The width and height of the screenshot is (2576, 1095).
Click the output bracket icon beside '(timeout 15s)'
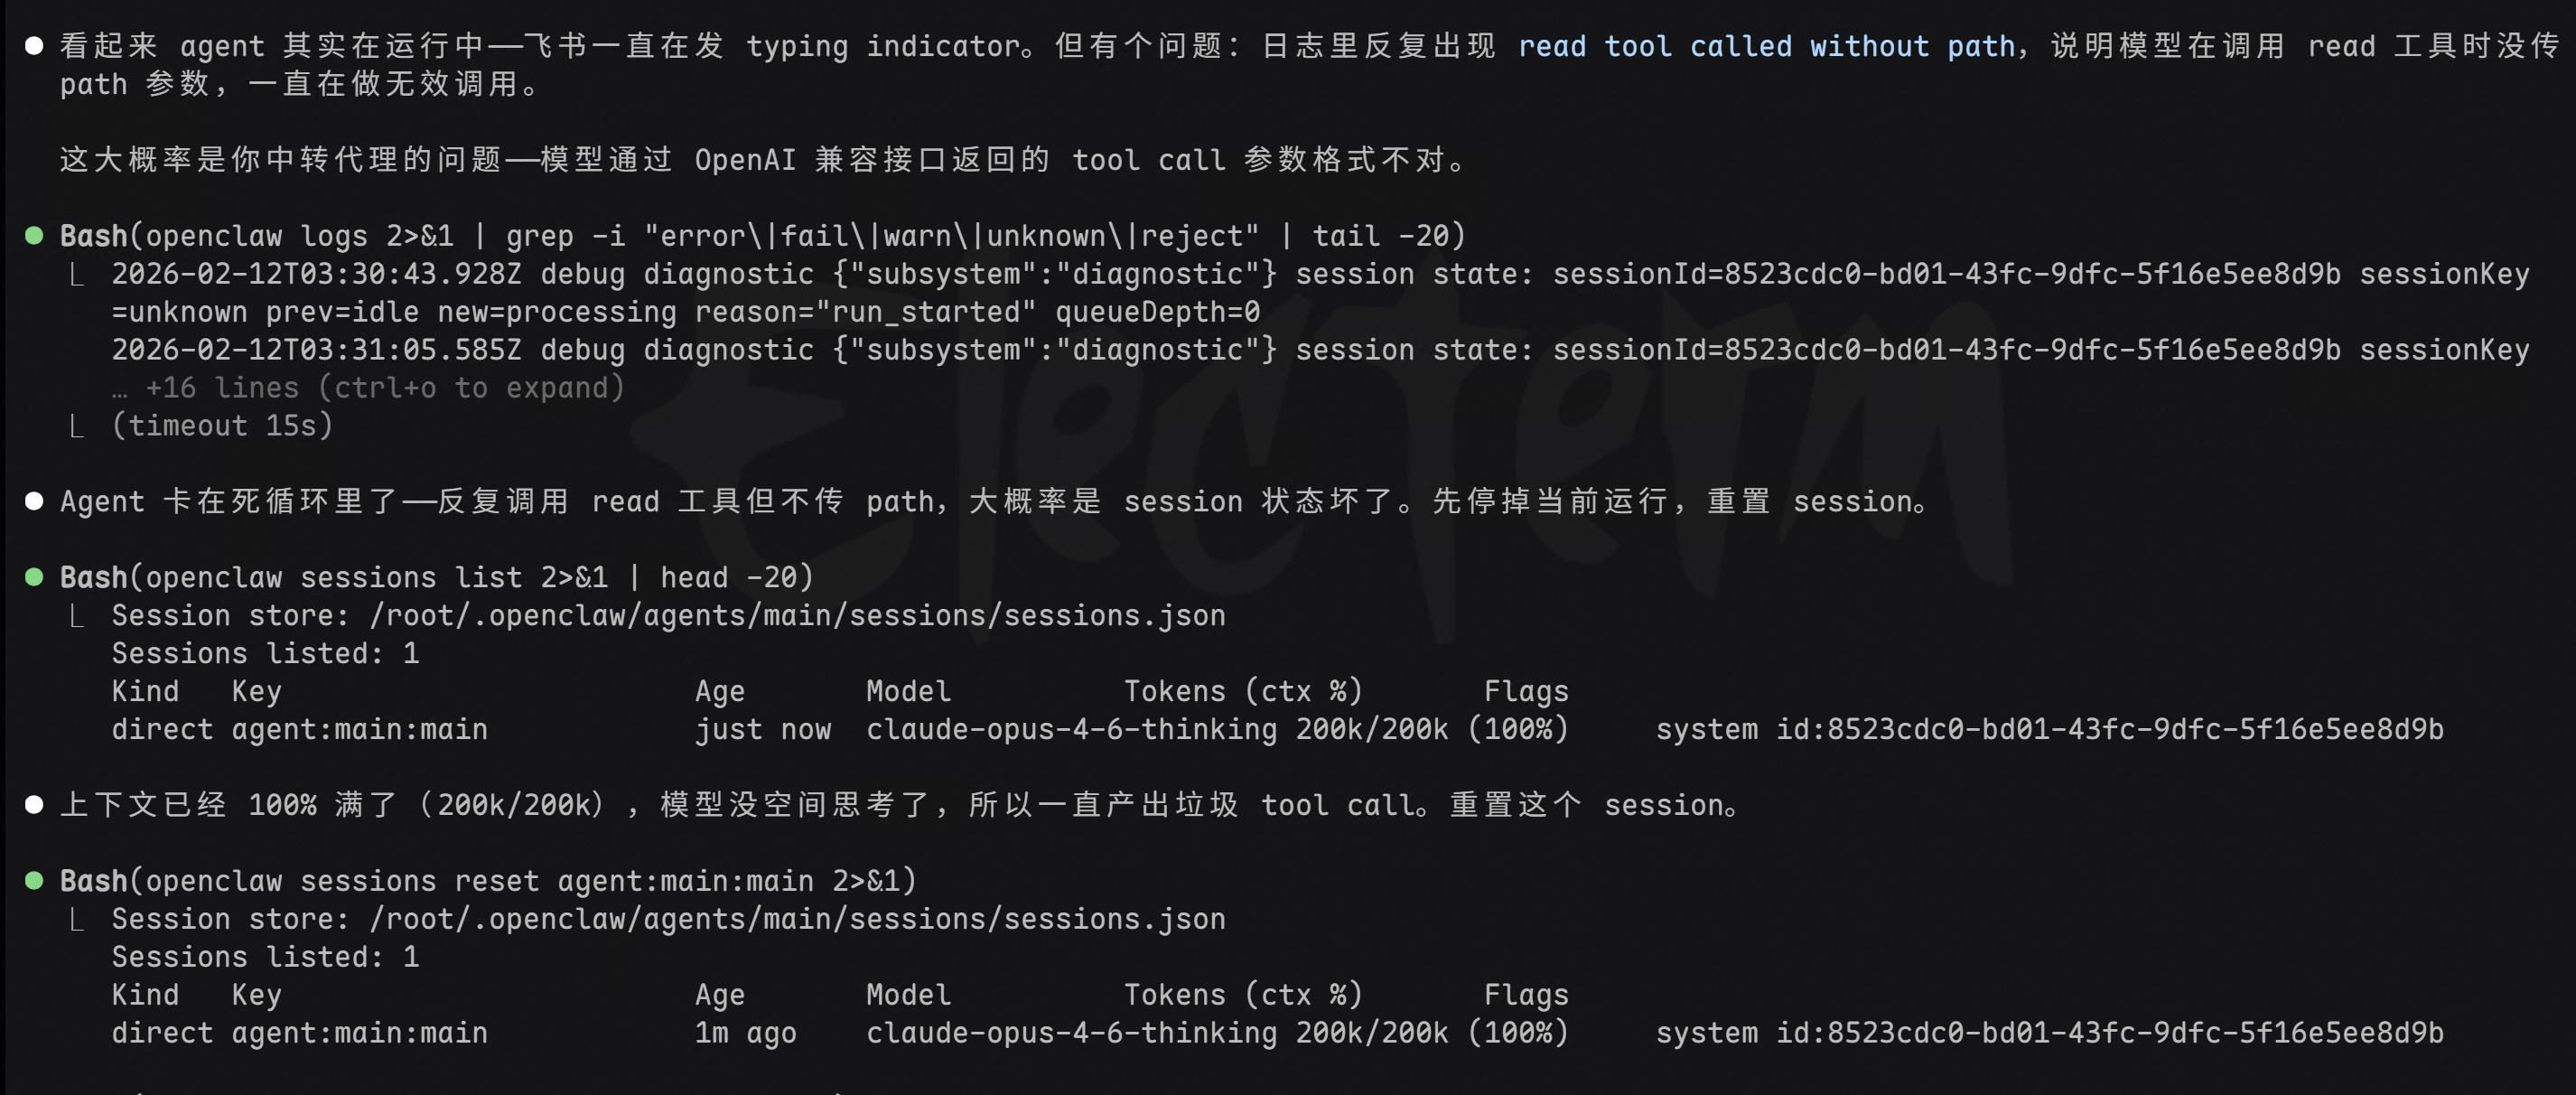tap(77, 427)
